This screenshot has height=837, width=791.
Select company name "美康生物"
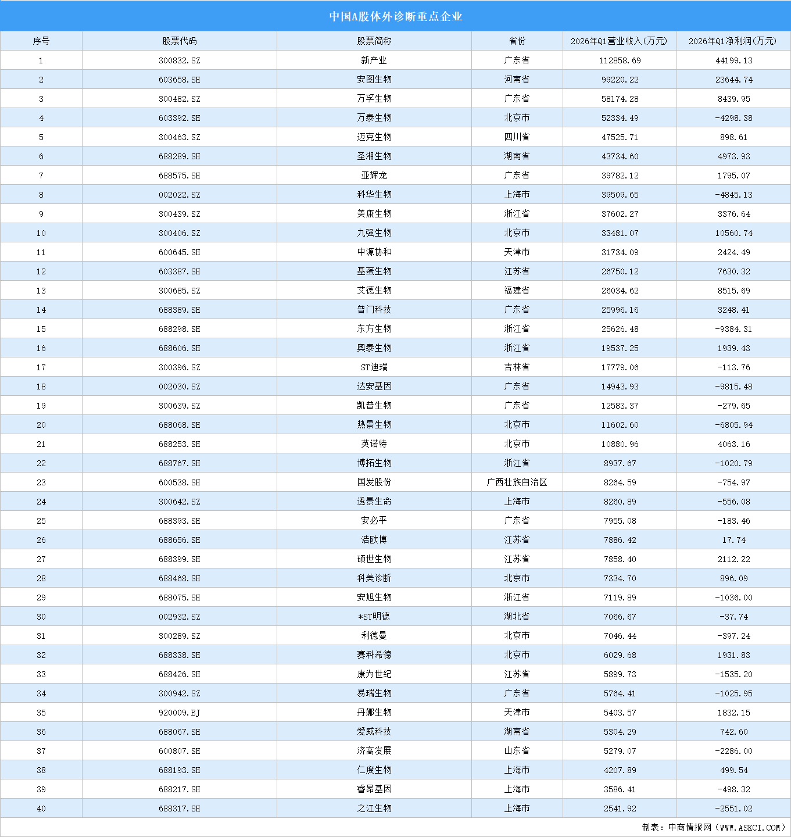[x=374, y=214]
